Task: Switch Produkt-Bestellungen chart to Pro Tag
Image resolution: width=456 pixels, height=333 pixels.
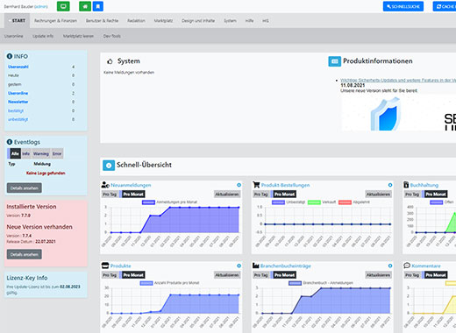Action: [261, 195]
